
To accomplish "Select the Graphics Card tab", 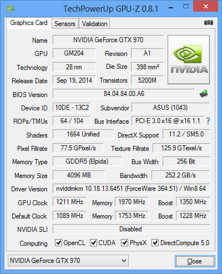I will tap(29, 23).
